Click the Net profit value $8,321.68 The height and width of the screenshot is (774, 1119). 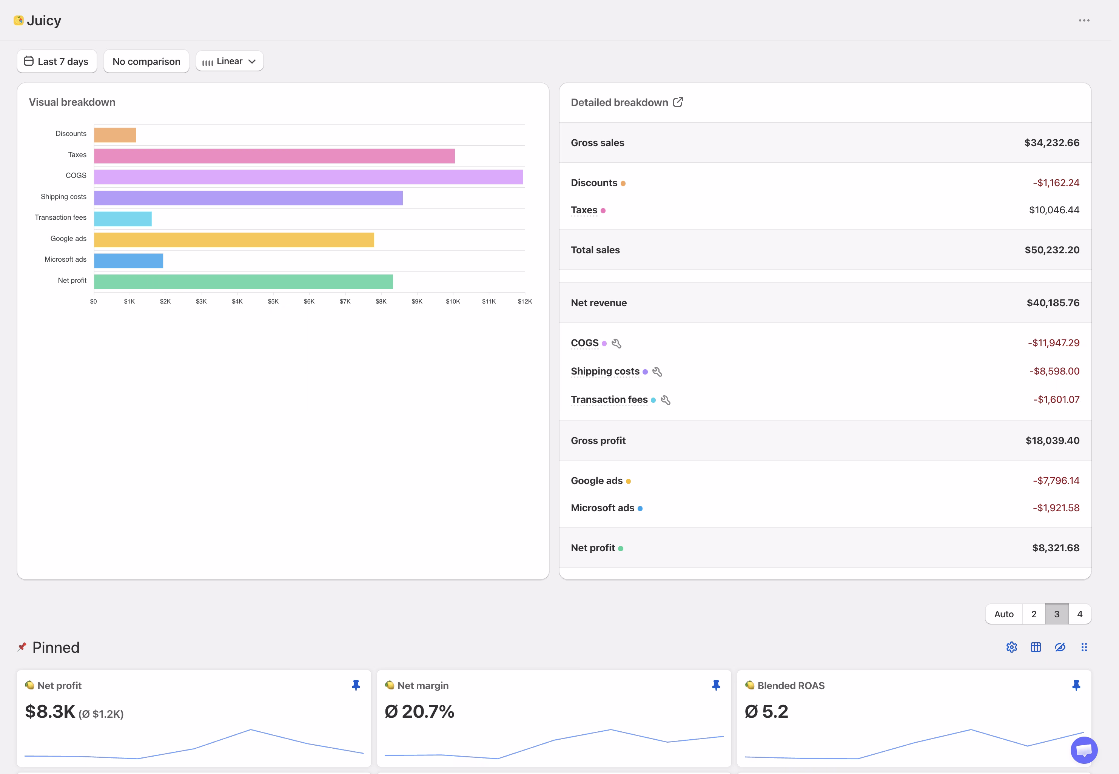click(1056, 548)
